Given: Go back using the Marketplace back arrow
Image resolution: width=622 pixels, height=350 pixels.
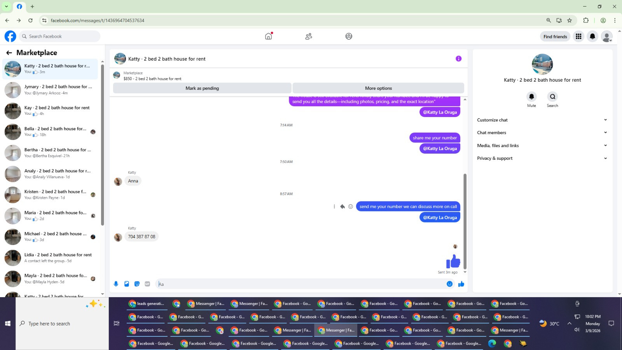Looking at the screenshot, I should (9, 52).
